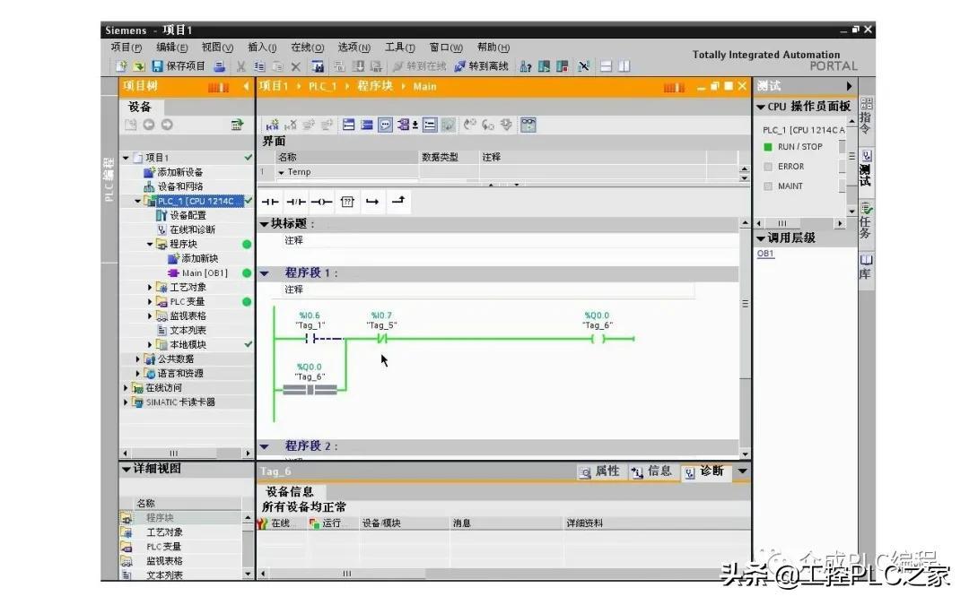Open the 在线(O) menu

[x=307, y=48]
